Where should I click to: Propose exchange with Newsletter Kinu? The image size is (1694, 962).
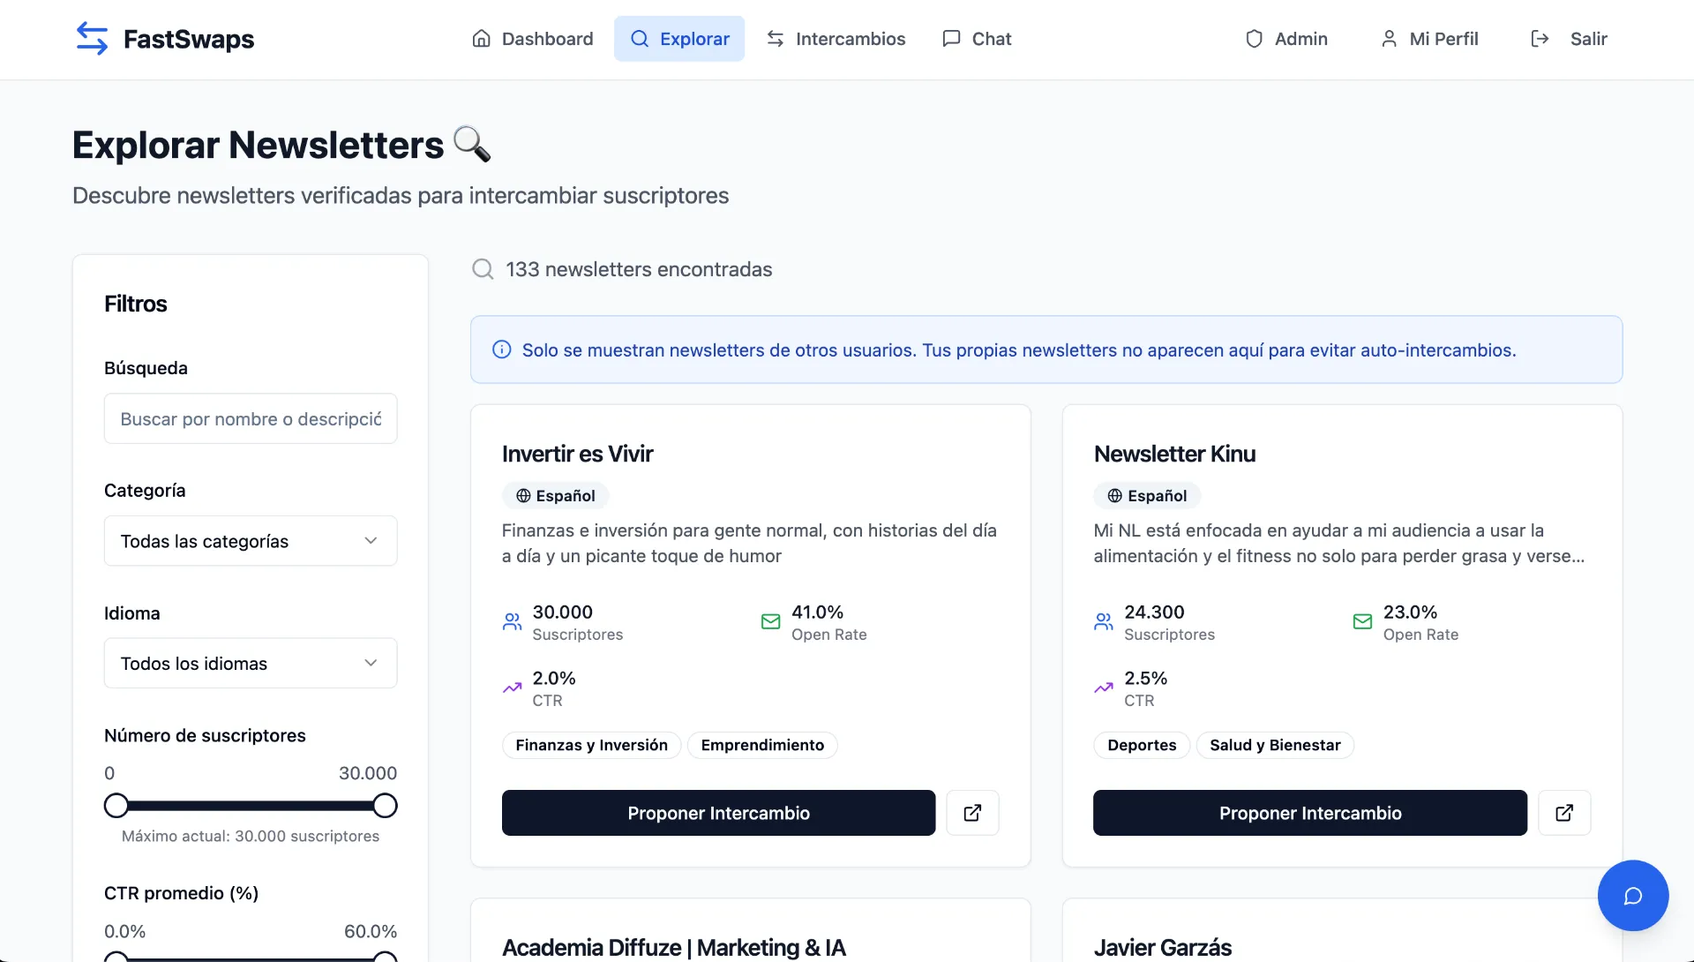[x=1310, y=813]
